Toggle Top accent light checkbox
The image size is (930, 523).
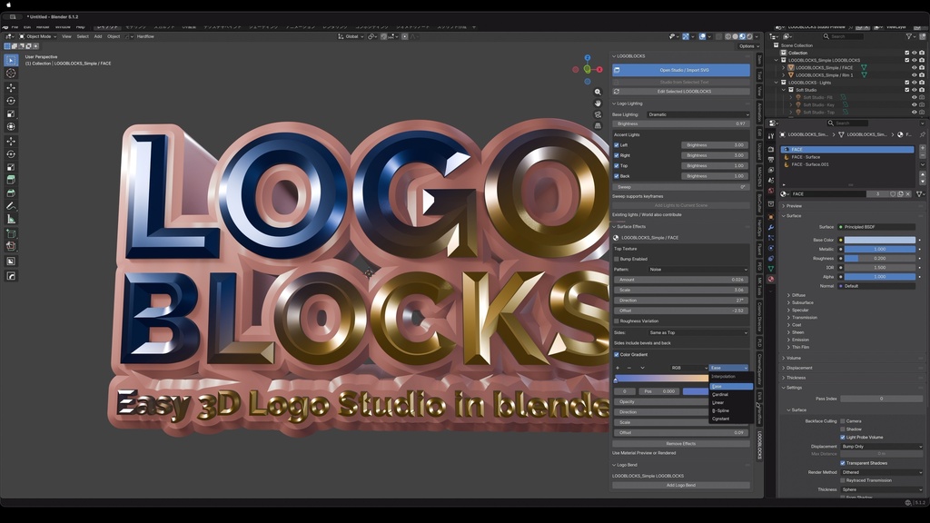[x=617, y=165]
